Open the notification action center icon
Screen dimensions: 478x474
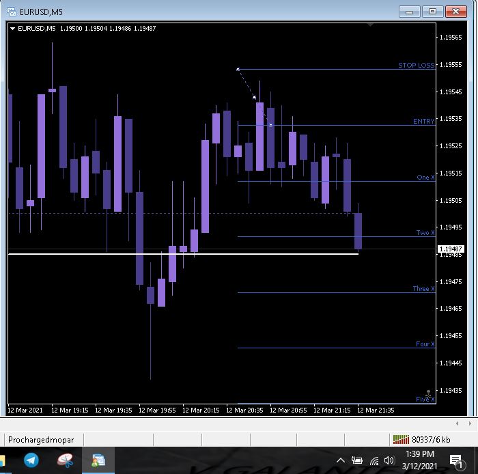click(456, 461)
